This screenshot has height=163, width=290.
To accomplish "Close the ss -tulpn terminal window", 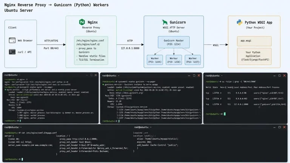I will pyautogui.click(x=284, y=75).
